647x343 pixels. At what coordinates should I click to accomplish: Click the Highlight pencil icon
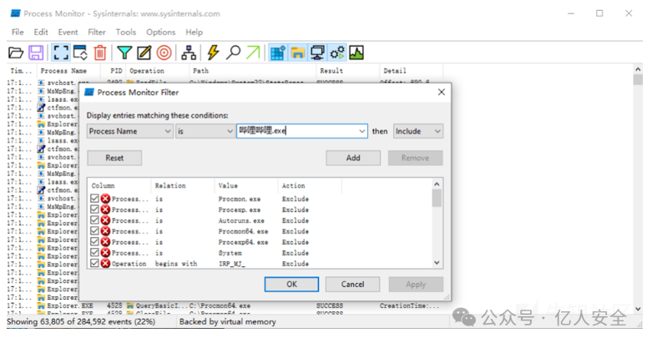click(x=144, y=53)
